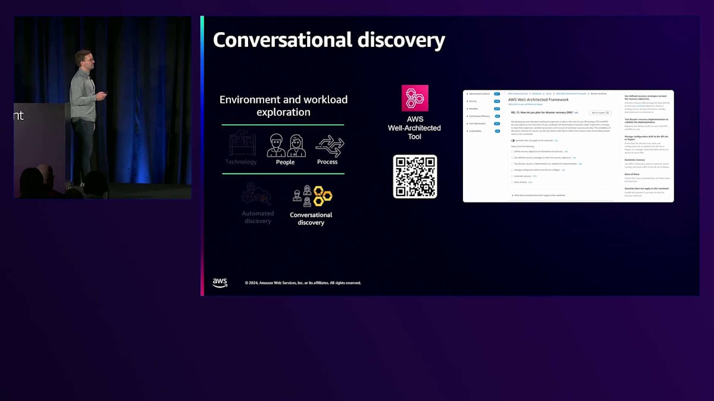The height and width of the screenshot is (401, 714).
Task: Open the 'AWS Well-Architected Framework' breadcrumb link
Action: click(x=571, y=94)
